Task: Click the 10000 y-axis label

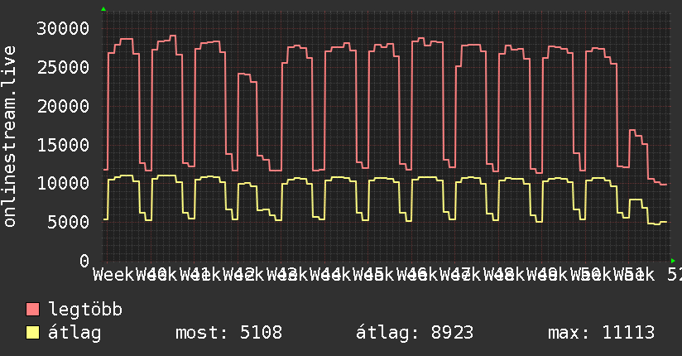Action: pyautogui.click(x=63, y=183)
